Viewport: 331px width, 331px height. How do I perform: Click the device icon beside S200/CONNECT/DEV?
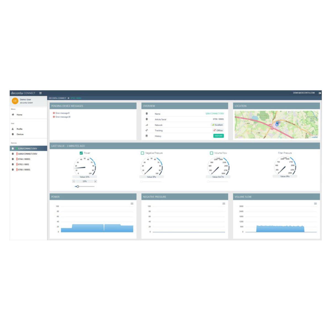(x=13, y=148)
